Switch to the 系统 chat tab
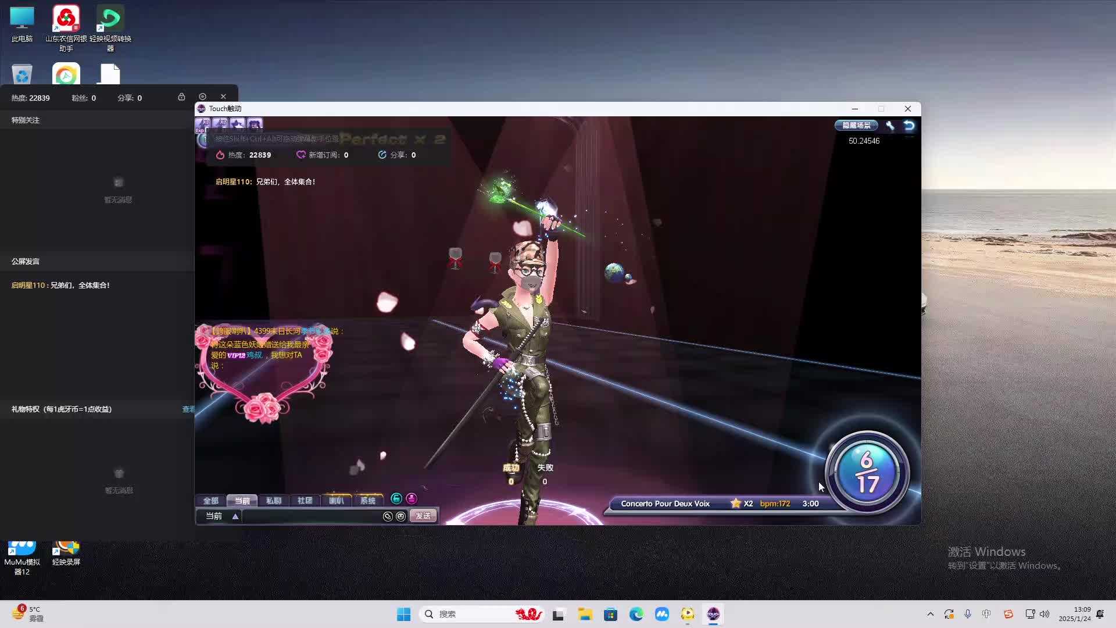The image size is (1116, 628). 367,501
